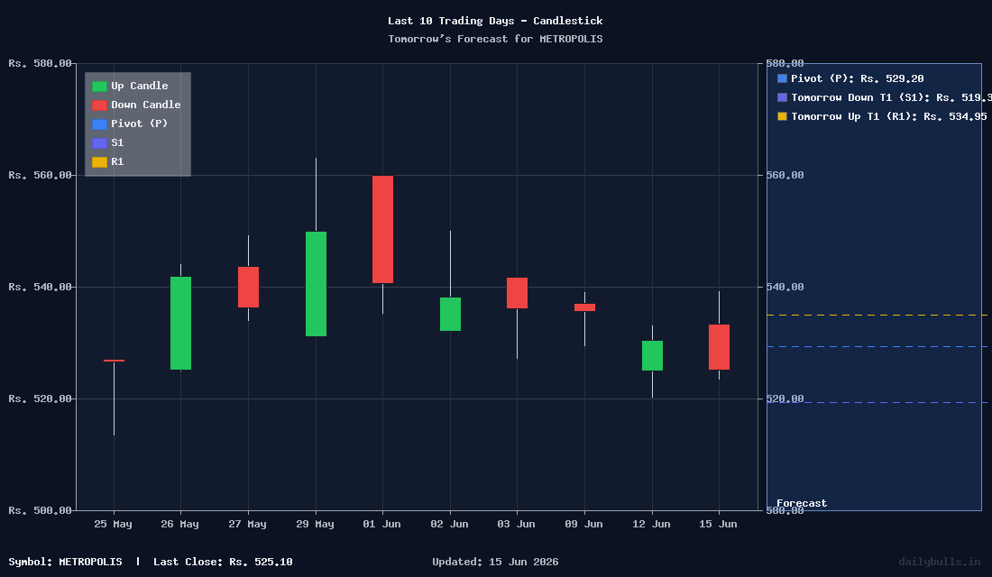Screen dimensions: 992x577
Task: Click the Rs. 520.00 left axis label
Action: tap(40, 399)
